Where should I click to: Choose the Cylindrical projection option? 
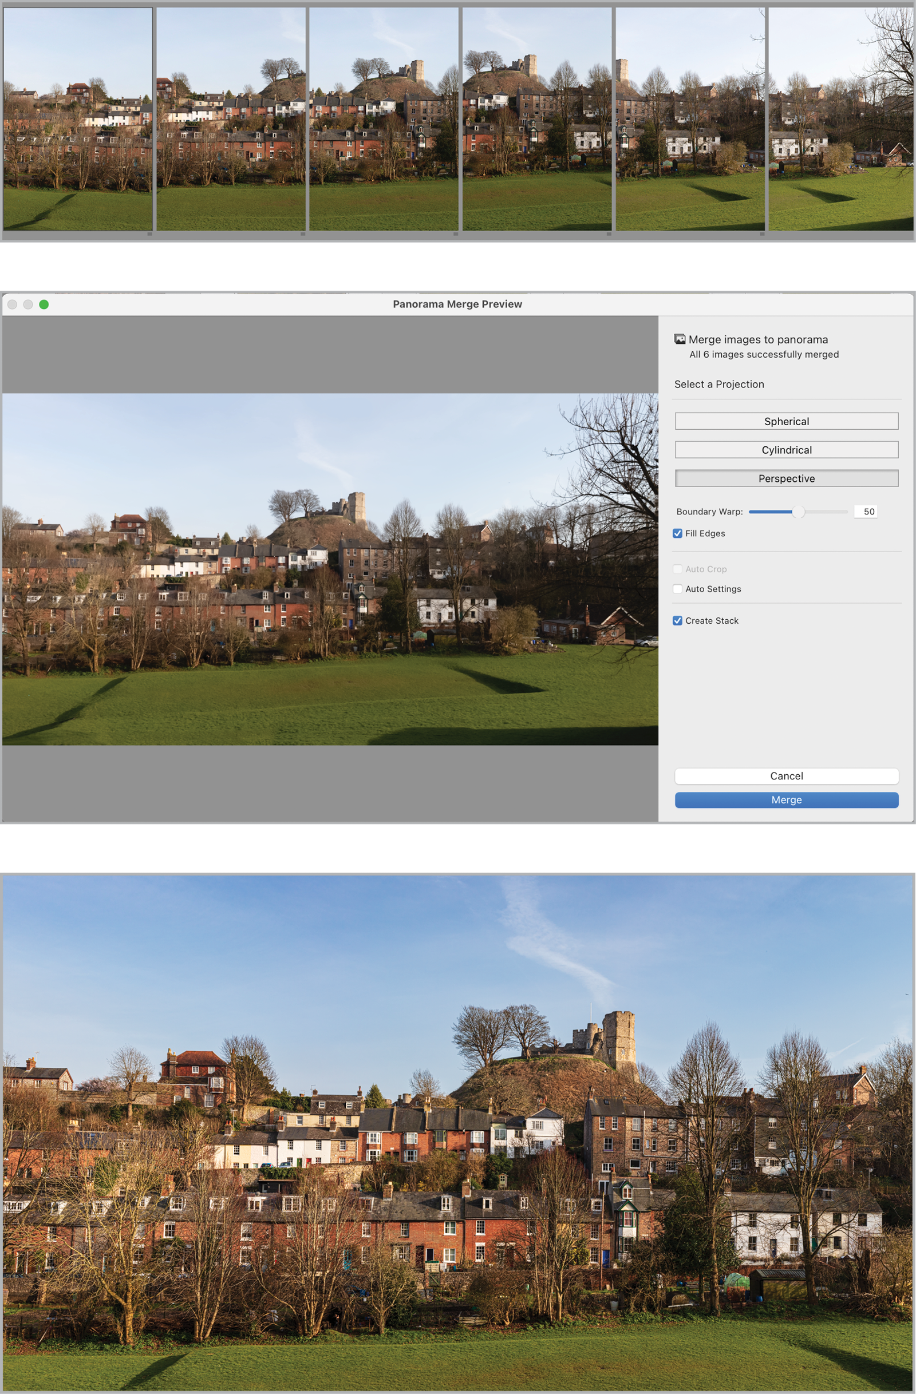coord(786,450)
